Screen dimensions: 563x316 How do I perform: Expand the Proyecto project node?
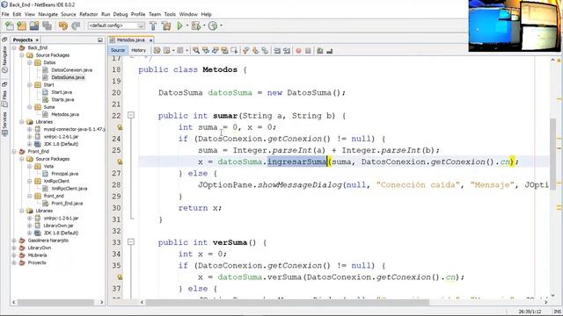[14, 262]
